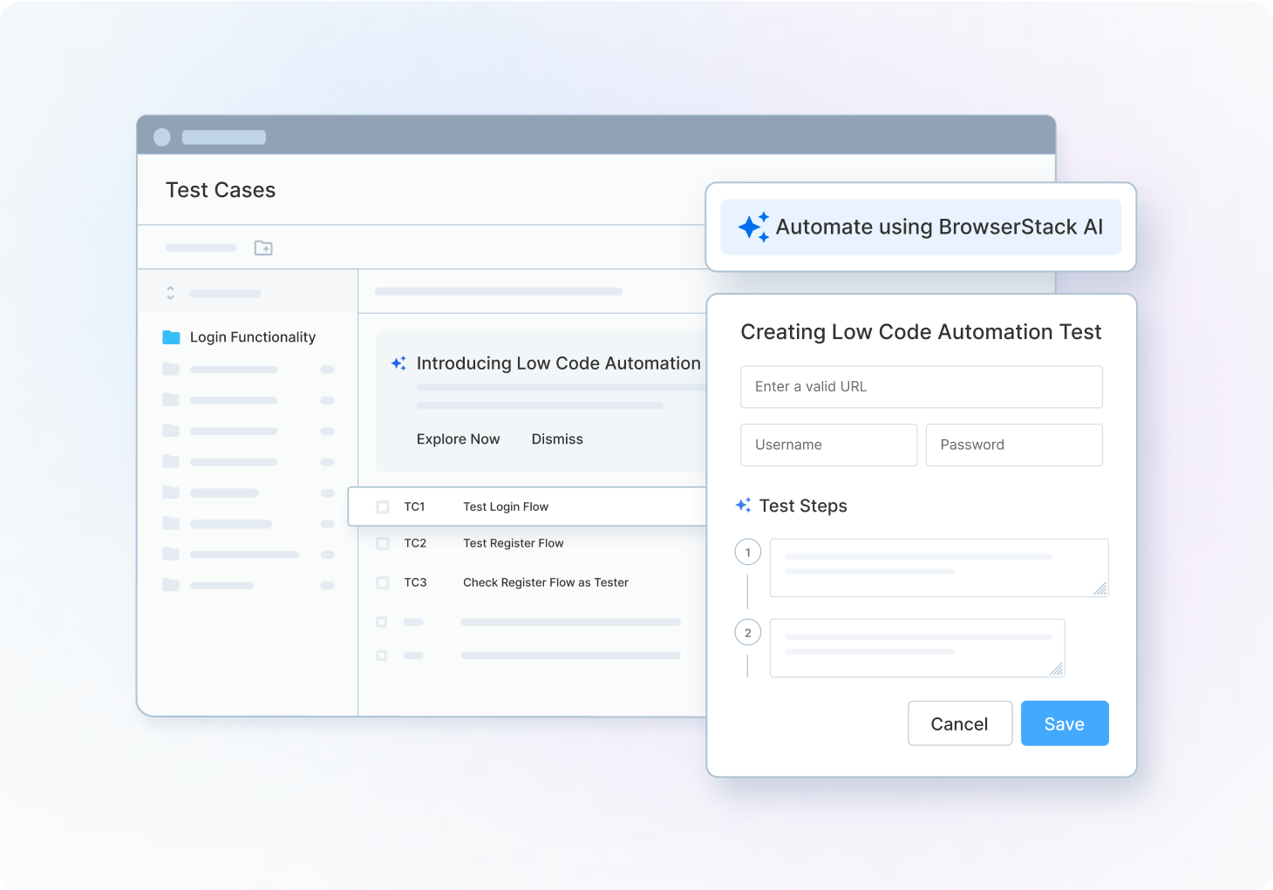This screenshot has width=1273, height=890.
Task: Click the circle icon in the browser title bar
Action: [x=162, y=137]
